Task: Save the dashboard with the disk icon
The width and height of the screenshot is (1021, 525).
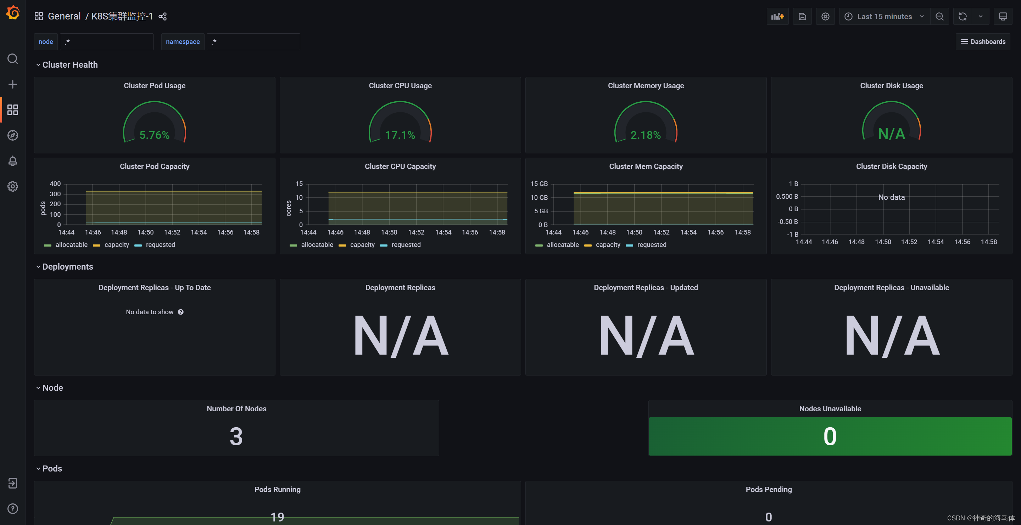Action: [802, 16]
